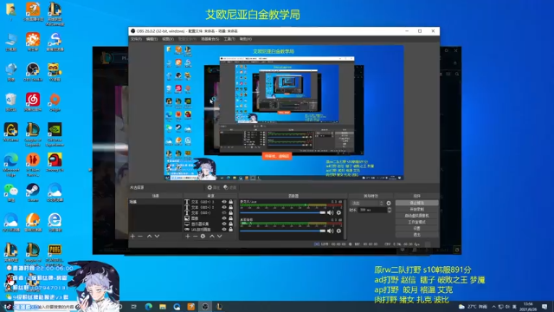Open 文件(F) menu in OBS
This screenshot has height=312, width=554.
137,39
